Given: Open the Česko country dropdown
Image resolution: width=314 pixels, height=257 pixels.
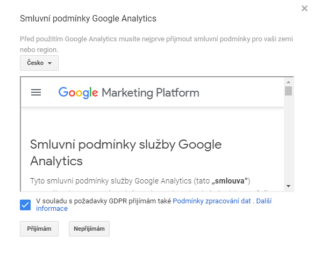Looking at the screenshot, I should [x=39, y=63].
